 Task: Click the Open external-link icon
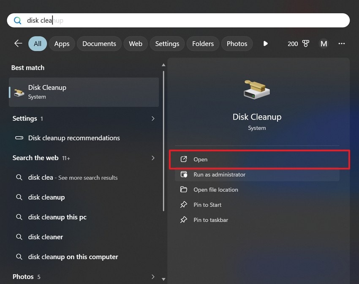click(x=184, y=159)
